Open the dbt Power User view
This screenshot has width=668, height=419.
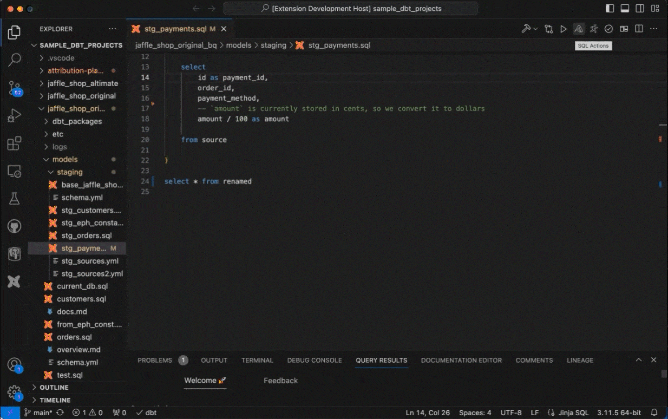[x=15, y=281]
